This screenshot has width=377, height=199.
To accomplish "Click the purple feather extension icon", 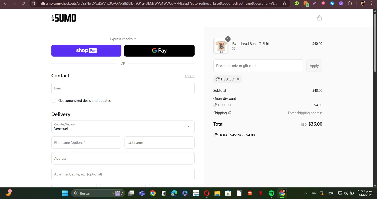I will [x=314, y=3].
